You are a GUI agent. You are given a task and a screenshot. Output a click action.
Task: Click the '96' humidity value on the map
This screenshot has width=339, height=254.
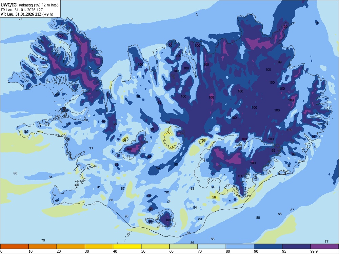point(138,96)
